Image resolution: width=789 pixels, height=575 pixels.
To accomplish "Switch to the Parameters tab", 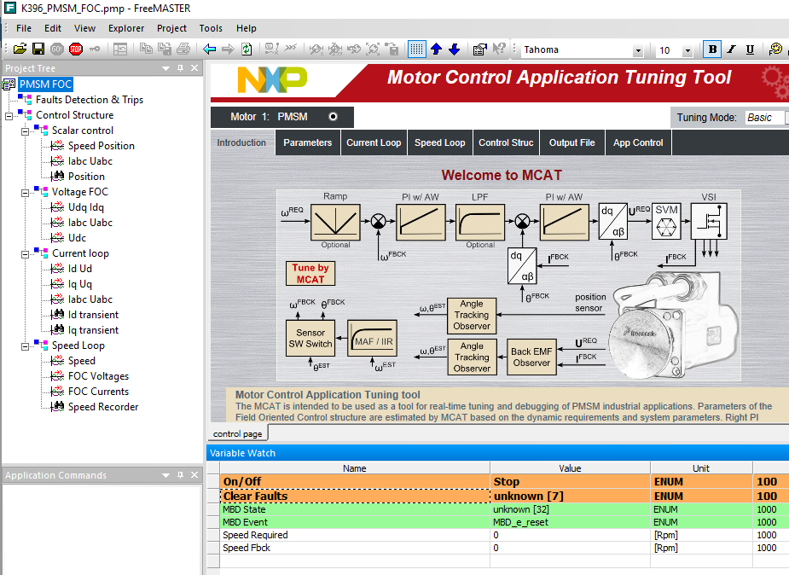I will 307,142.
